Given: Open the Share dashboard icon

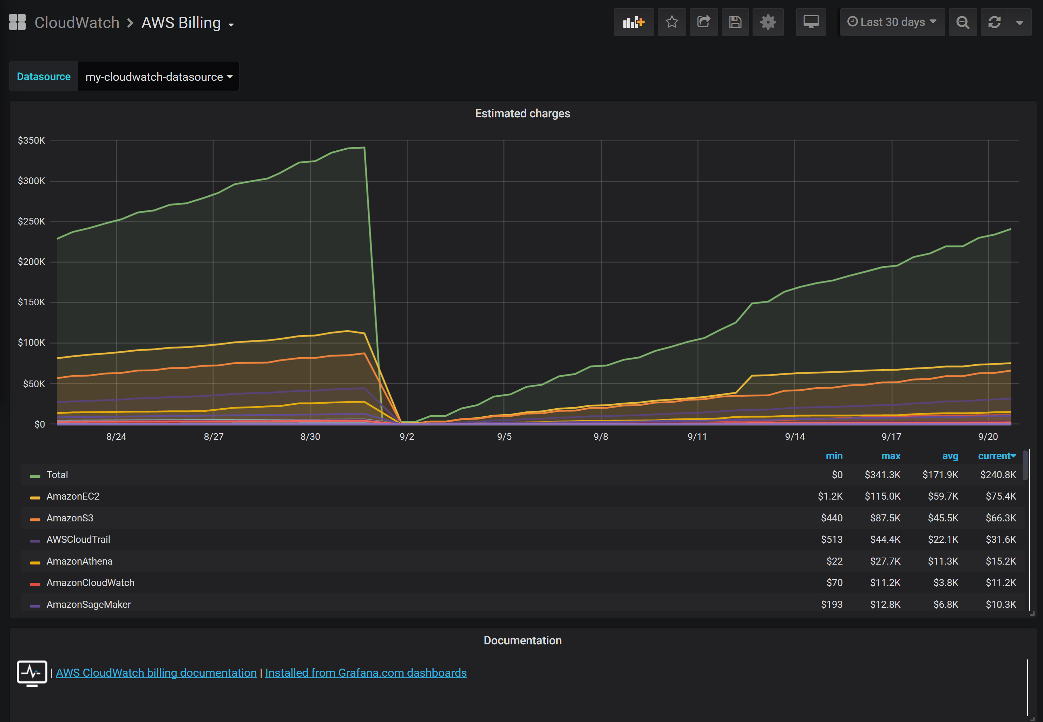Looking at the screenshot, I should tap(703, 22).
